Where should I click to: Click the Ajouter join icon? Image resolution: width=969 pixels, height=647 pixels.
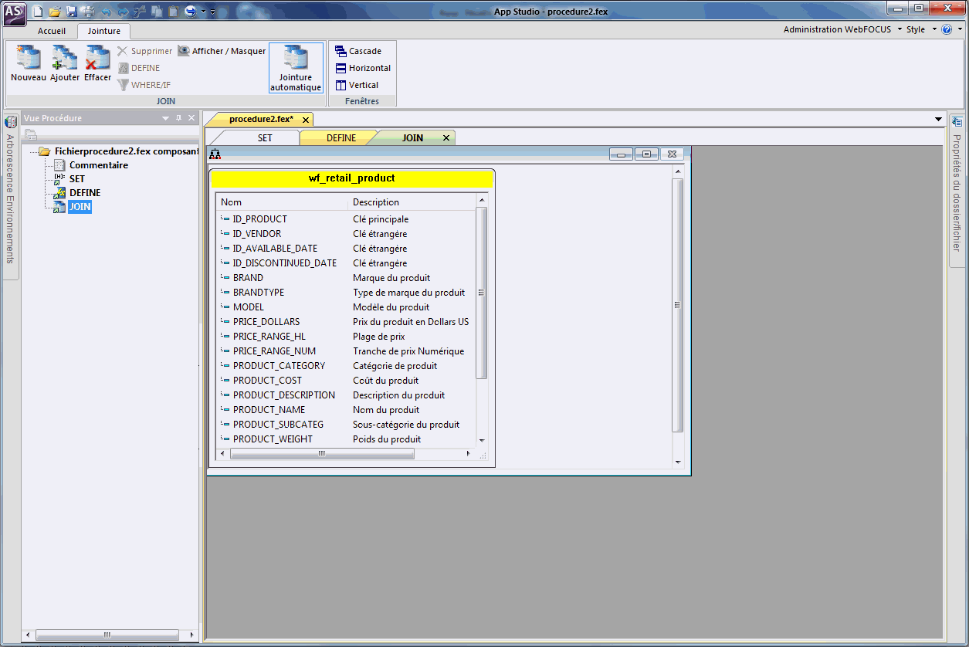point(65,64)
